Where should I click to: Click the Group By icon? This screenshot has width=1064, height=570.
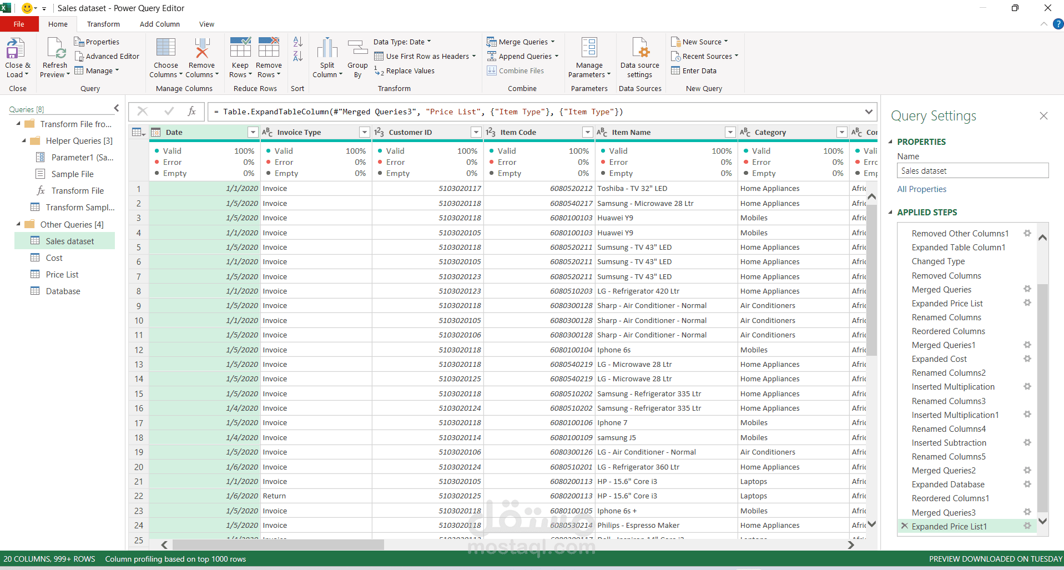point(358,48)
